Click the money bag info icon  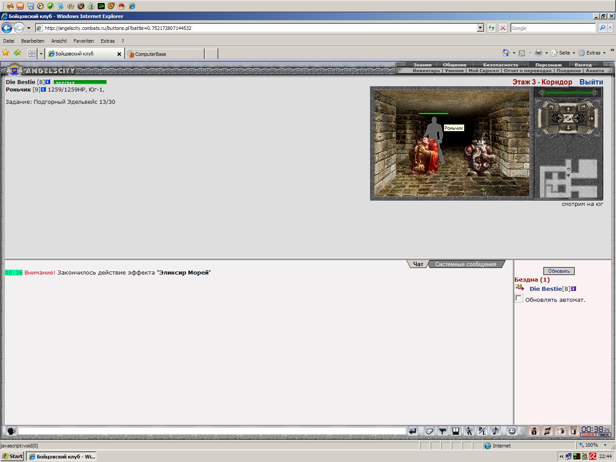534,431
